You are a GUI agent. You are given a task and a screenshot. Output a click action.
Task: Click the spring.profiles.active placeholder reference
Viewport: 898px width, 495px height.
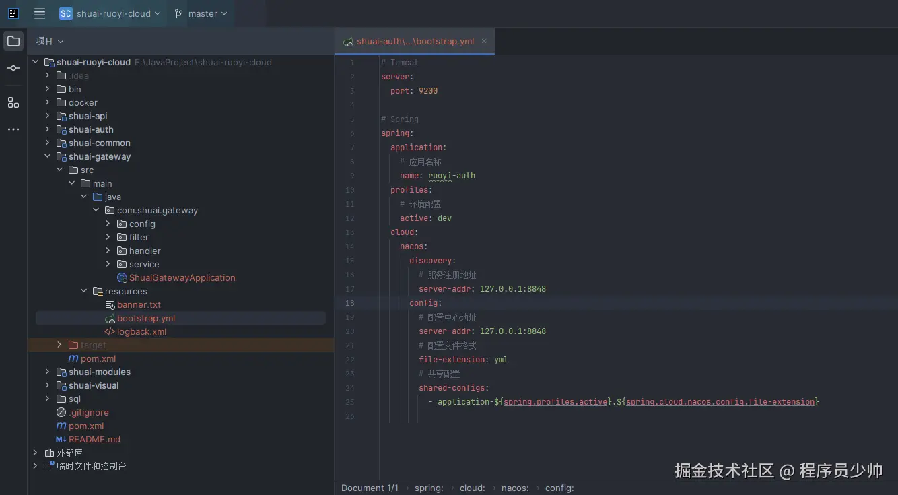[555, 402]
